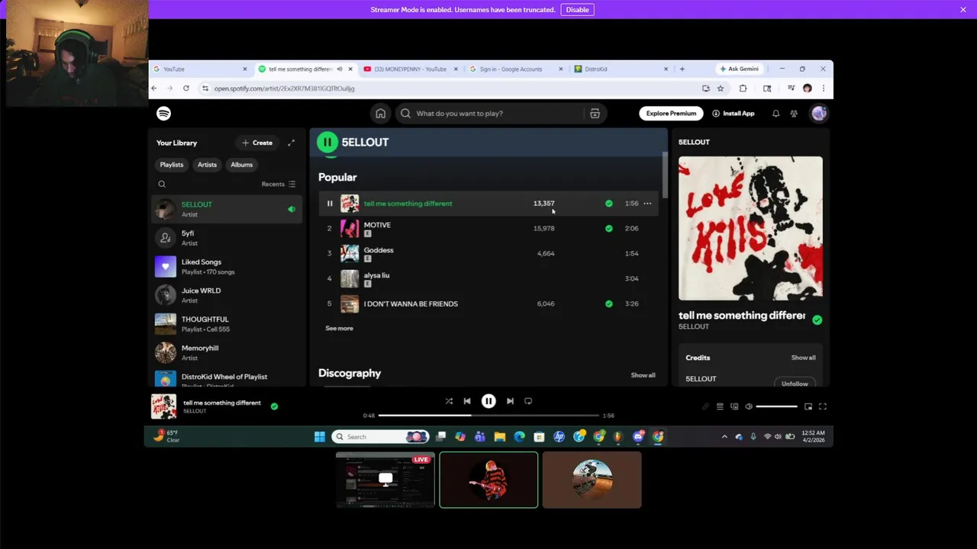Enter full screen from the player bar
Screen dimensions: 977x549
(823, 406)
